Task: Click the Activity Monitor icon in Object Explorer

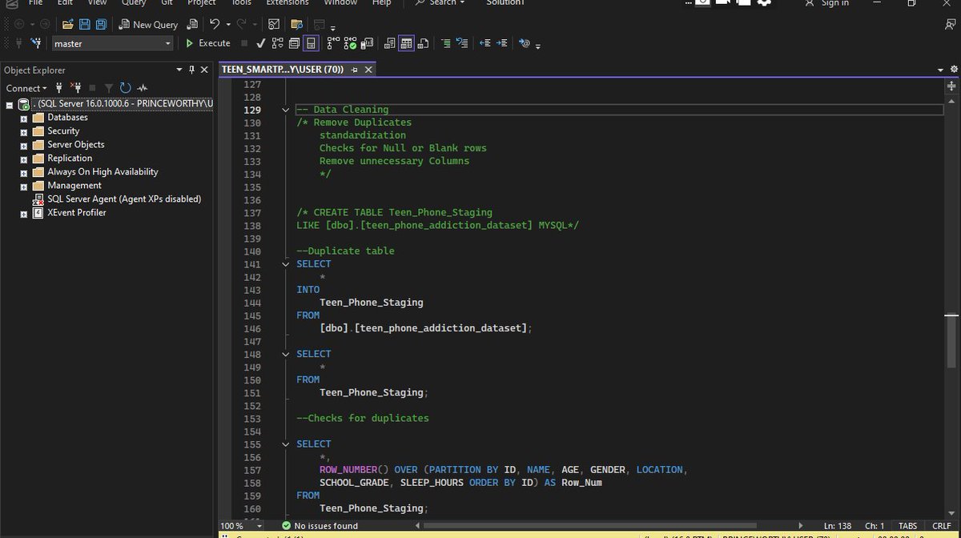Action: (143, 88)
